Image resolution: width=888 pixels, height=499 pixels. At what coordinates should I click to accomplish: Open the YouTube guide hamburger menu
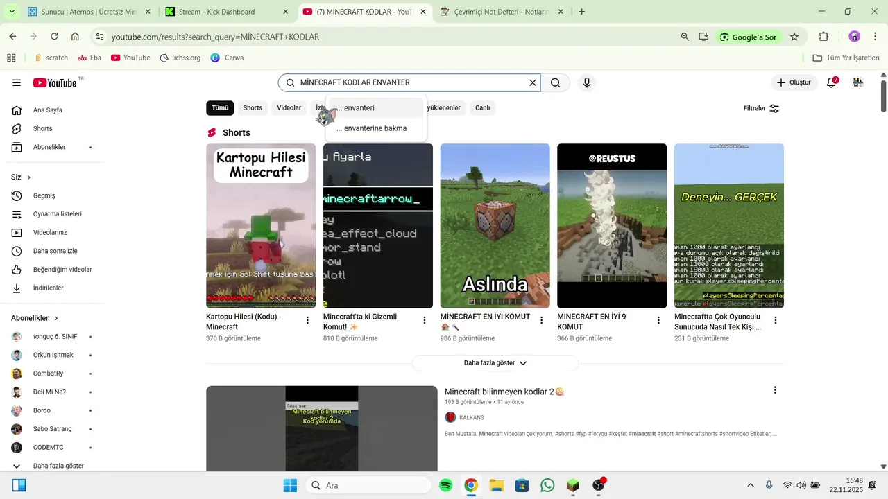point(17,83)
